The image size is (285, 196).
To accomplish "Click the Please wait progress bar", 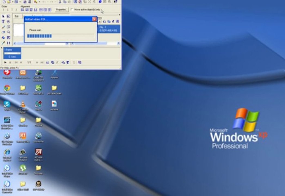I will 60,36.
